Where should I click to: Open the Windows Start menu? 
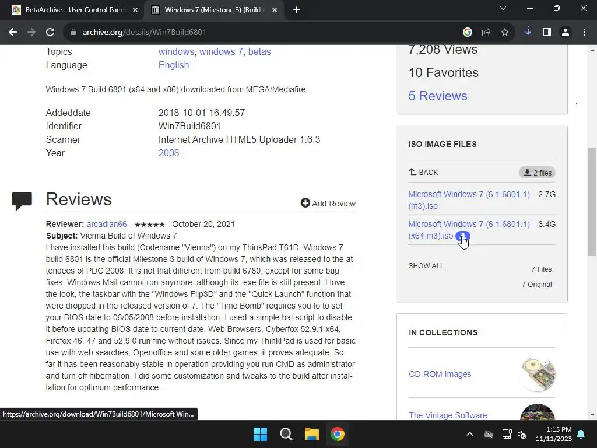pos(261,434)
